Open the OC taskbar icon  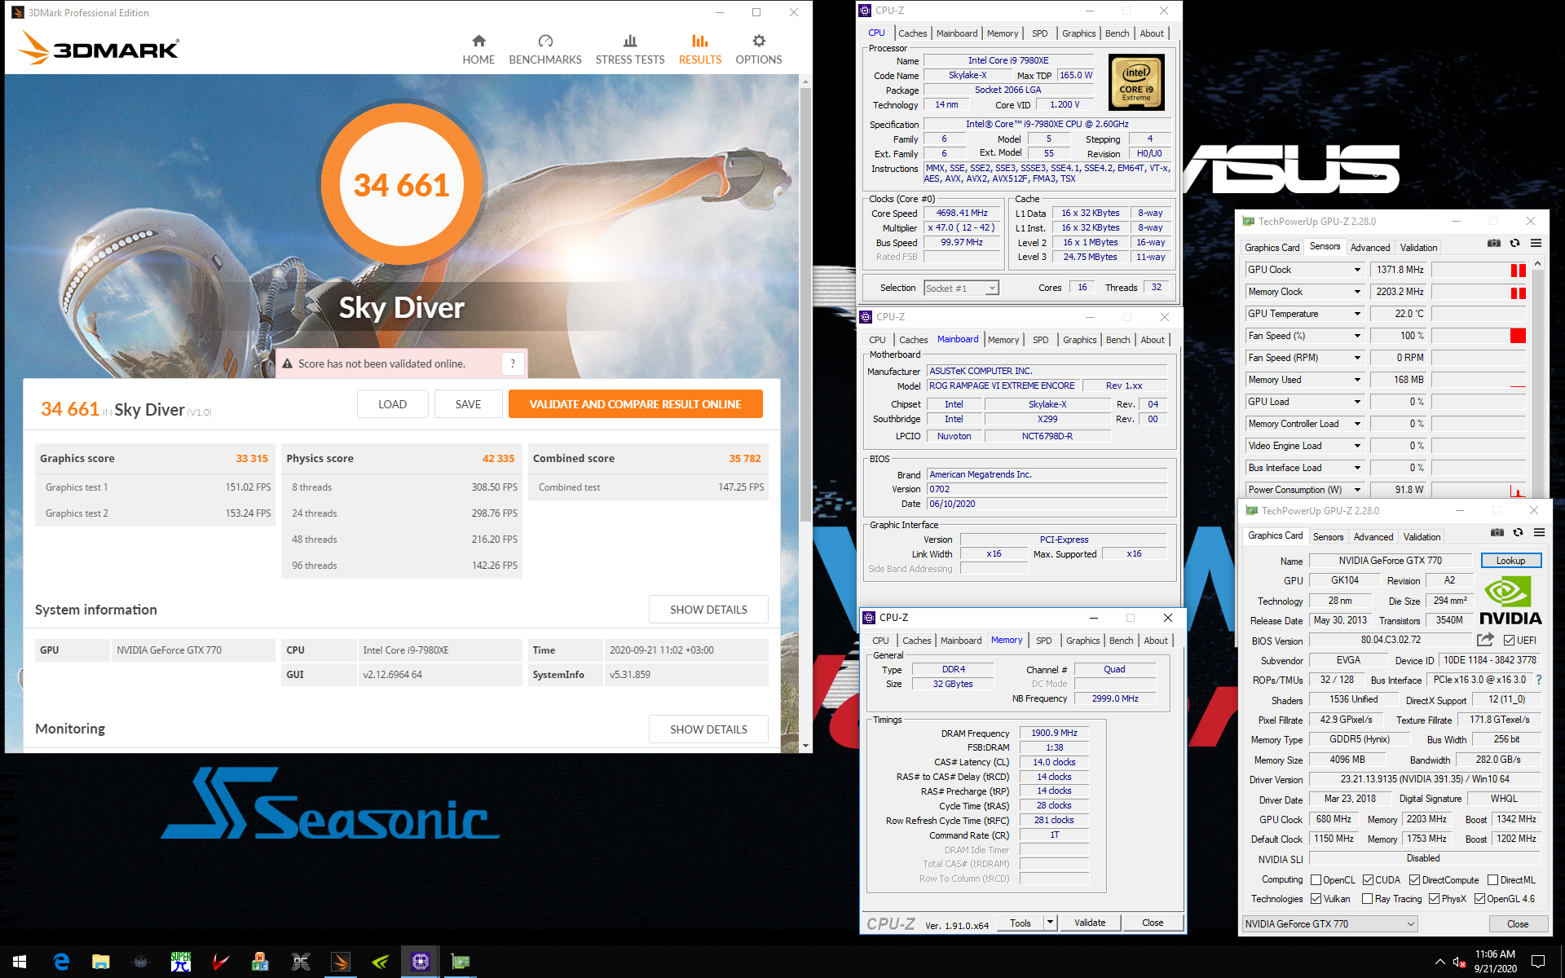pyautogui.click(x=301, y=962)
